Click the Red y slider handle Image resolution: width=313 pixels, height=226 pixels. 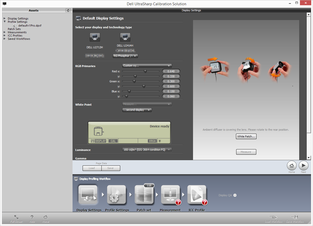(x=135, y=76)
